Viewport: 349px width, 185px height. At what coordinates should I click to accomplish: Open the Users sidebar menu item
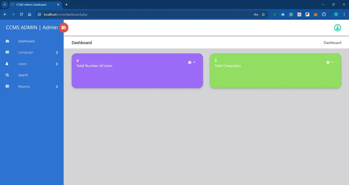pyautogui.click(x=32, y=64)
